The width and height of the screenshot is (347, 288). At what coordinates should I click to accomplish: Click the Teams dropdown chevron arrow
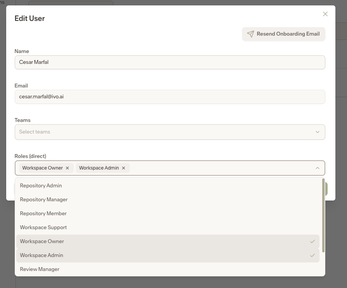pos(317,132)
